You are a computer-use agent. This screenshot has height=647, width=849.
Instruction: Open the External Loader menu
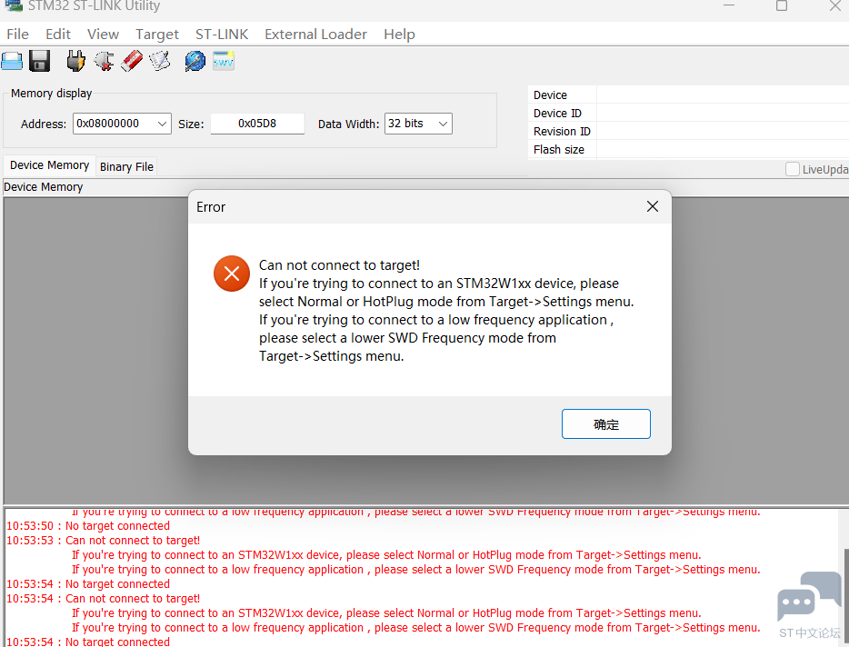click(x=315, y=35)
